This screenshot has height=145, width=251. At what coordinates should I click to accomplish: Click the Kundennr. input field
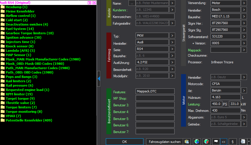pyautogui.click(x=152, y=10)
